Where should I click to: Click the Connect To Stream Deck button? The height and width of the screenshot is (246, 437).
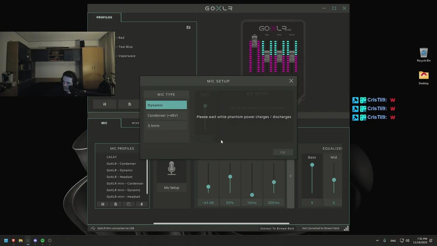coord(277,228)
